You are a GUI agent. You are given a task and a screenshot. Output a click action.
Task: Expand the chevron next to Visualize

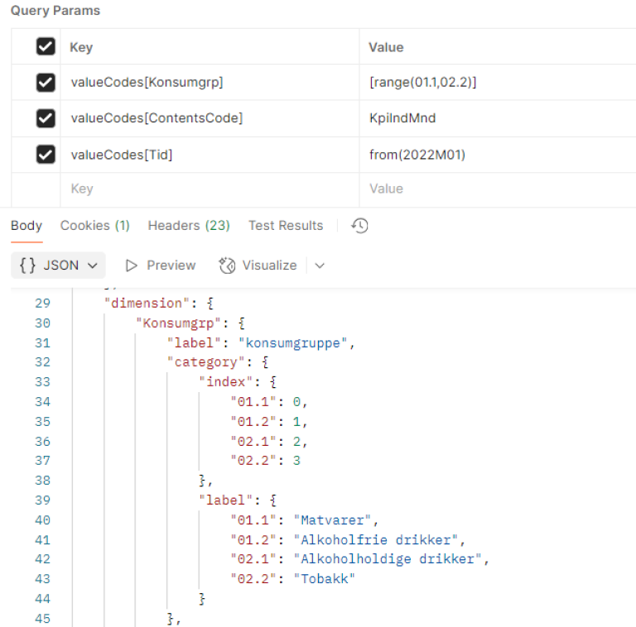tap(320, 266)
